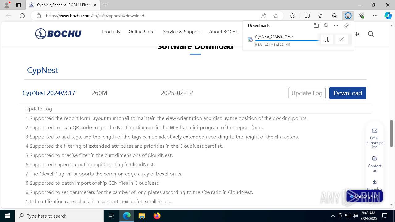Launch Firefox from taskbar
This screenshot has width=395, height=222.
pos(157,216)
